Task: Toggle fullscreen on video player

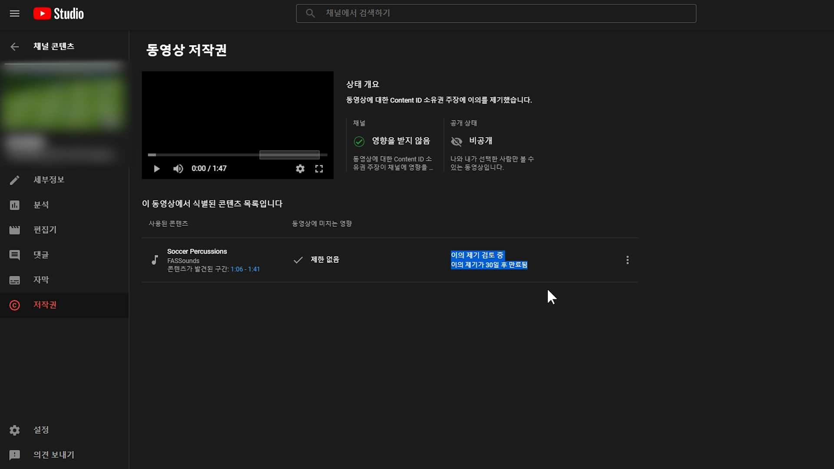Action: click(x=319, y=168)
